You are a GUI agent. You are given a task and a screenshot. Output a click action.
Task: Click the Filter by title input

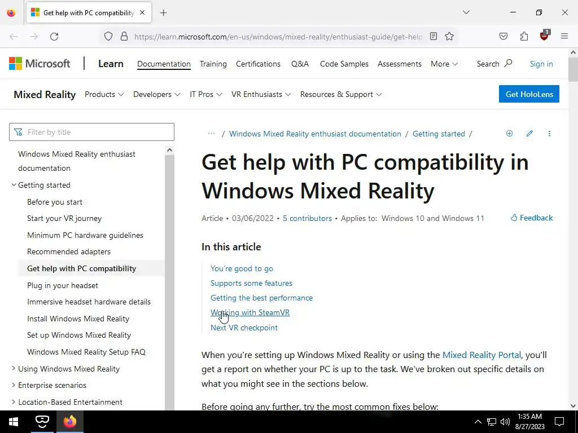pos(91,132)
